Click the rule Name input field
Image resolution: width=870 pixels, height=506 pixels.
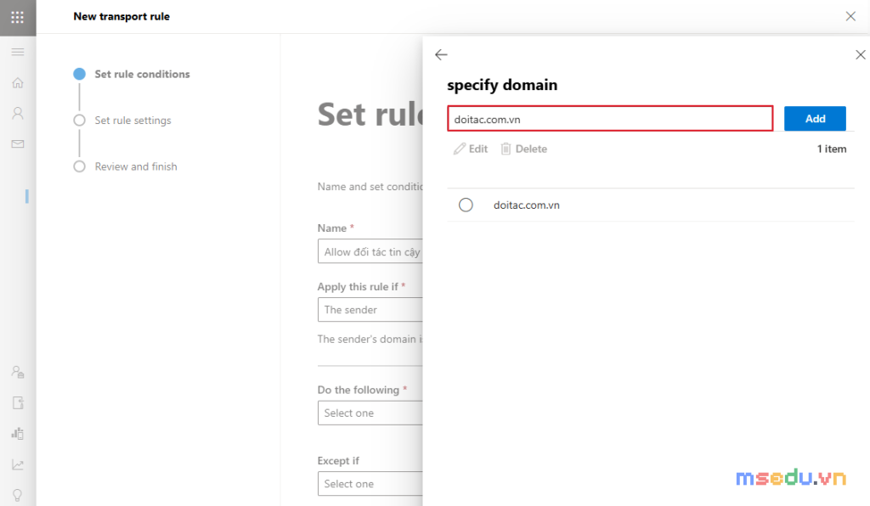[370, 251]
